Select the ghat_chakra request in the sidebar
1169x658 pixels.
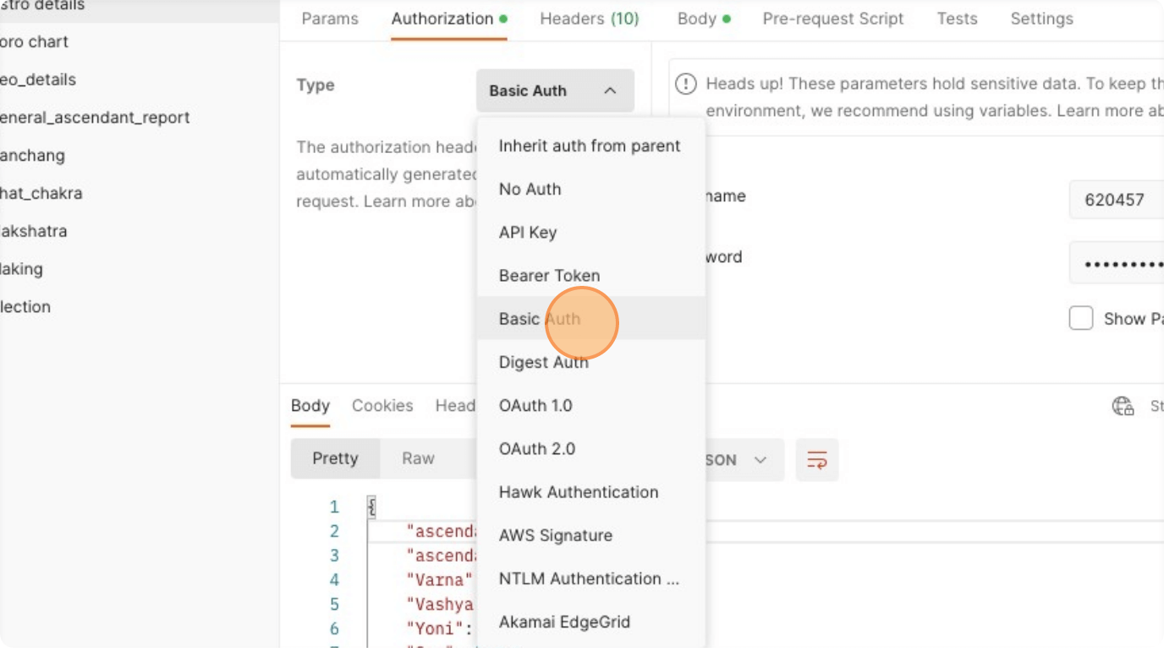(41, 193)
